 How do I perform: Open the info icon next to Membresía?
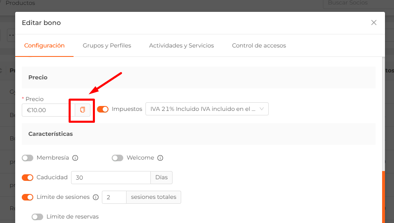click(x=75, y=158)
